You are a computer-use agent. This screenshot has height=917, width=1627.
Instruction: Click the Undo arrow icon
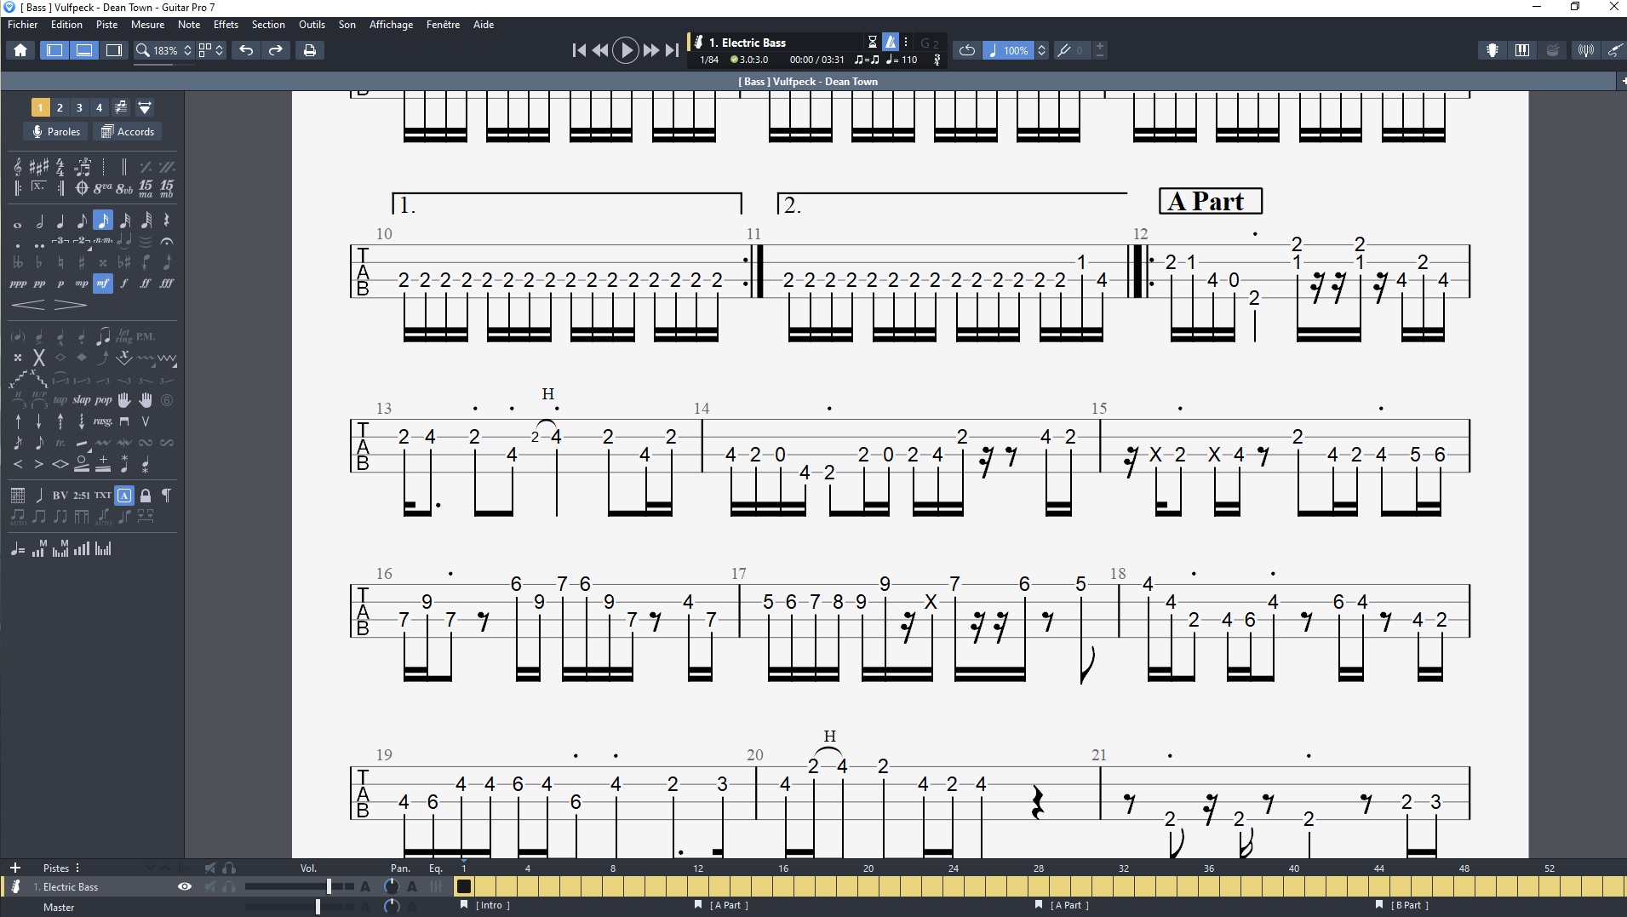pos(245,50)
